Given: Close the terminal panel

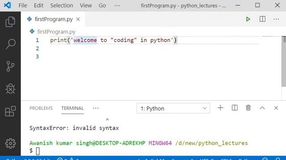Looking at the screenshot, I should click(276, 108).
